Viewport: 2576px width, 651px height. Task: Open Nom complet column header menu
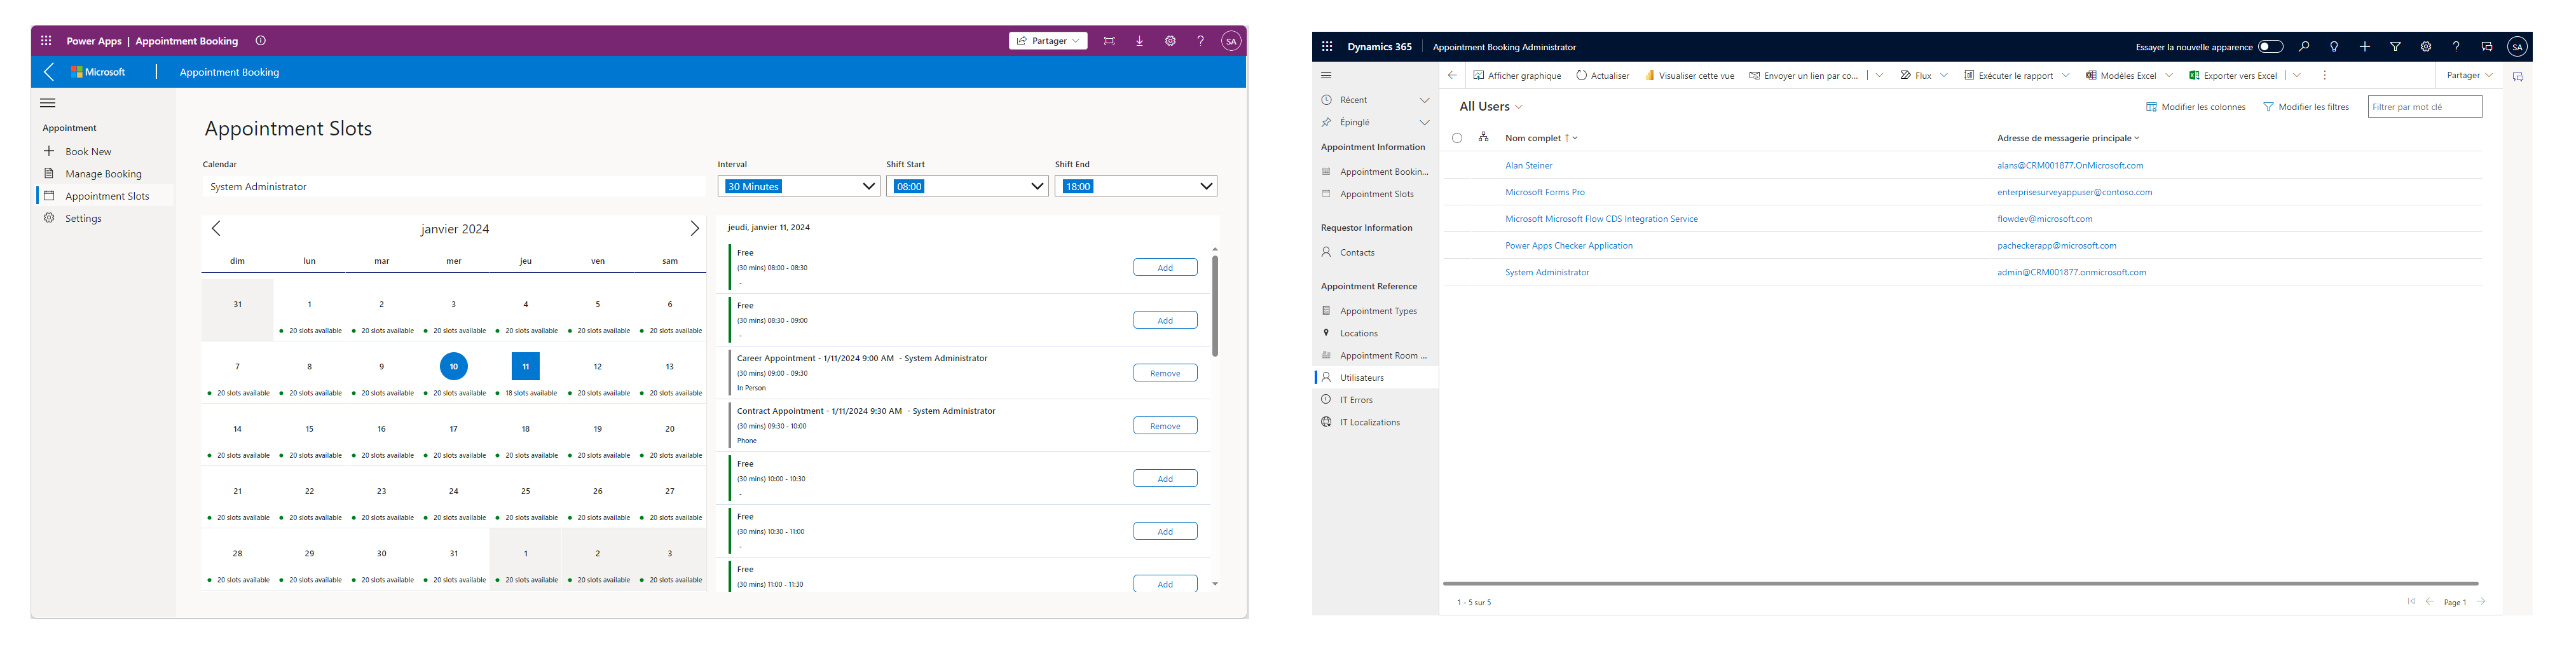pos(1541,138)
